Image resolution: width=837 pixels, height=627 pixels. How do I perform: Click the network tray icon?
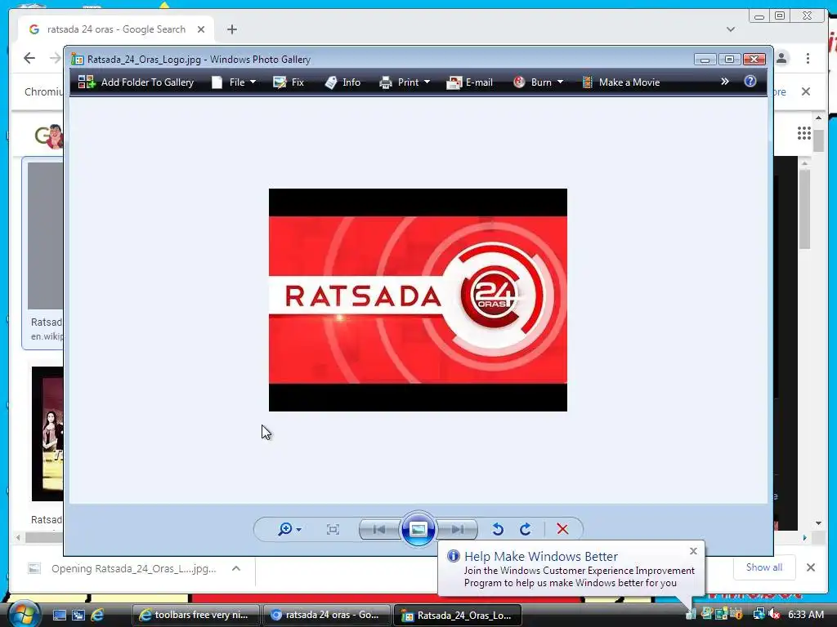(x=759, y=614)
